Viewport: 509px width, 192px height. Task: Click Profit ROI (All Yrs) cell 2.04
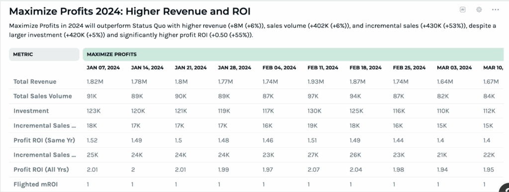(356, 170)
